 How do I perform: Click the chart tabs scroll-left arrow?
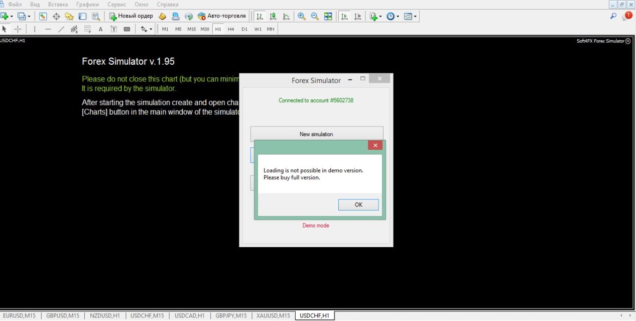[622, 315]
